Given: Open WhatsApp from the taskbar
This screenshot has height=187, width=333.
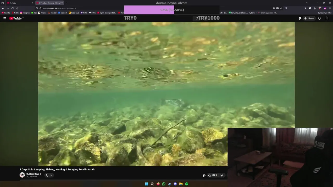Looking at the screenshot, I should (164, 184).
